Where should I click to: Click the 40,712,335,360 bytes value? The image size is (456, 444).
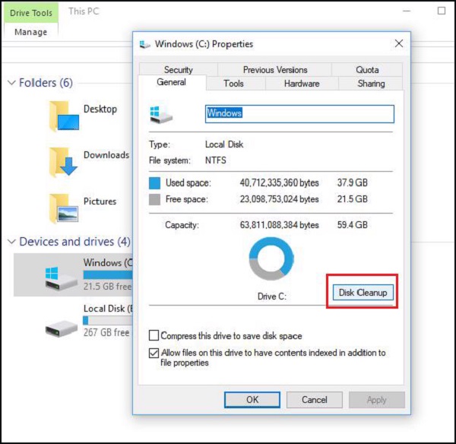click(x=279, y=182)
